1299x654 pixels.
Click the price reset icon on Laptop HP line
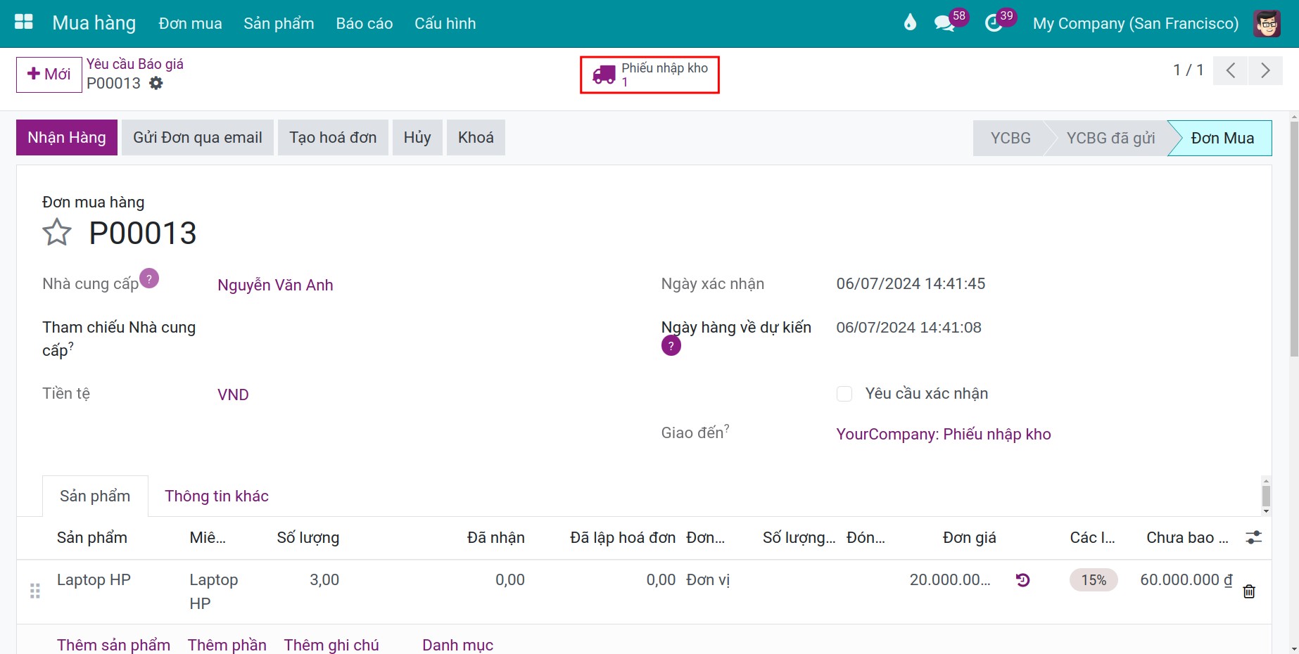(1023, 580)
